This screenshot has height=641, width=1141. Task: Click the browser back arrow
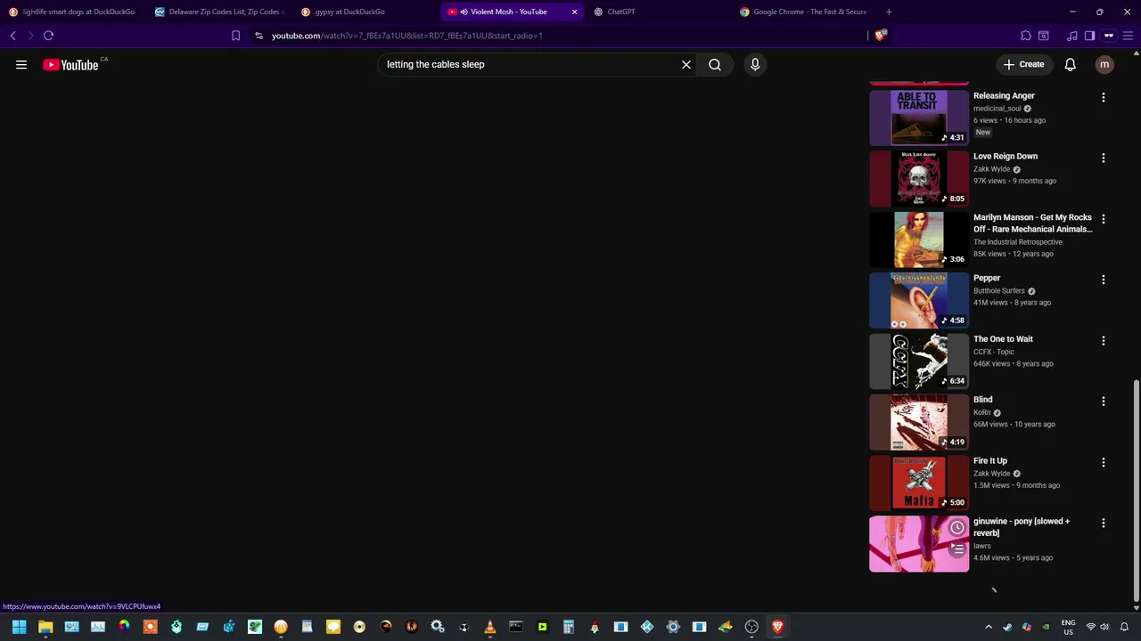pyautogui.click(x=13, y=36)
